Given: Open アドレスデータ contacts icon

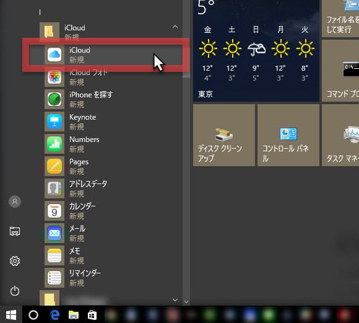Looking at the screenshot, I should click(54, 188).
